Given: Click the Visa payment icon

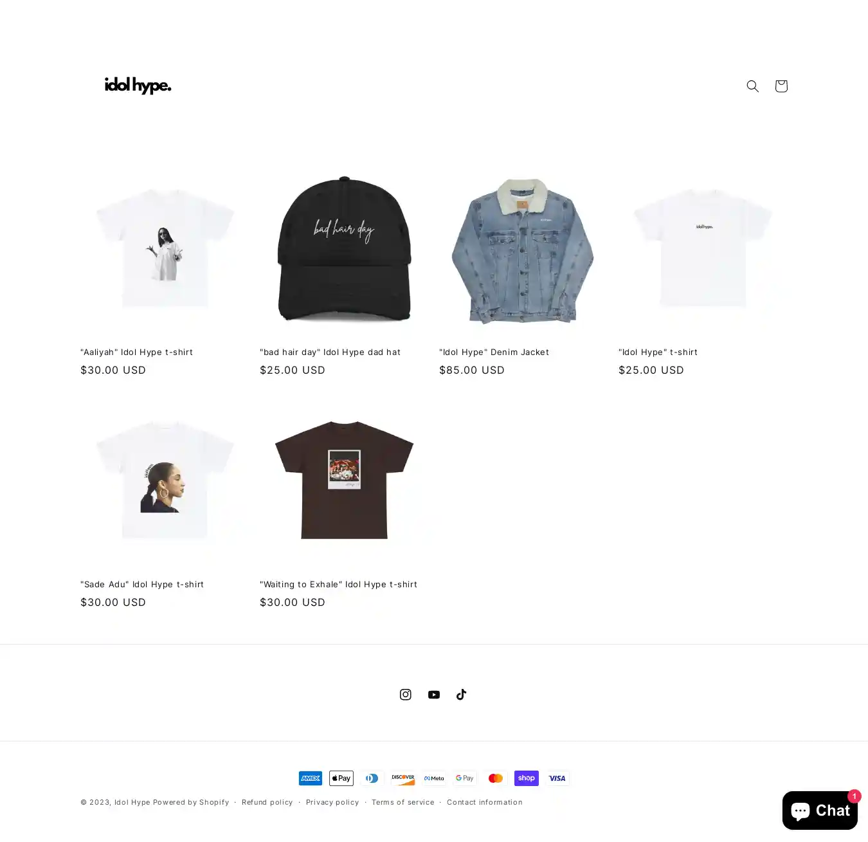Looking at the screenshot, I should click(x=557, y=778).
